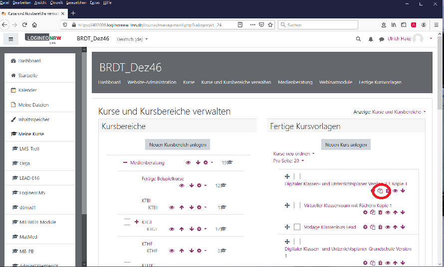This screenshot has height=267, width=444.
Task: Open the Pro Seite: 20 dropdown
Action: click(288, 160)
